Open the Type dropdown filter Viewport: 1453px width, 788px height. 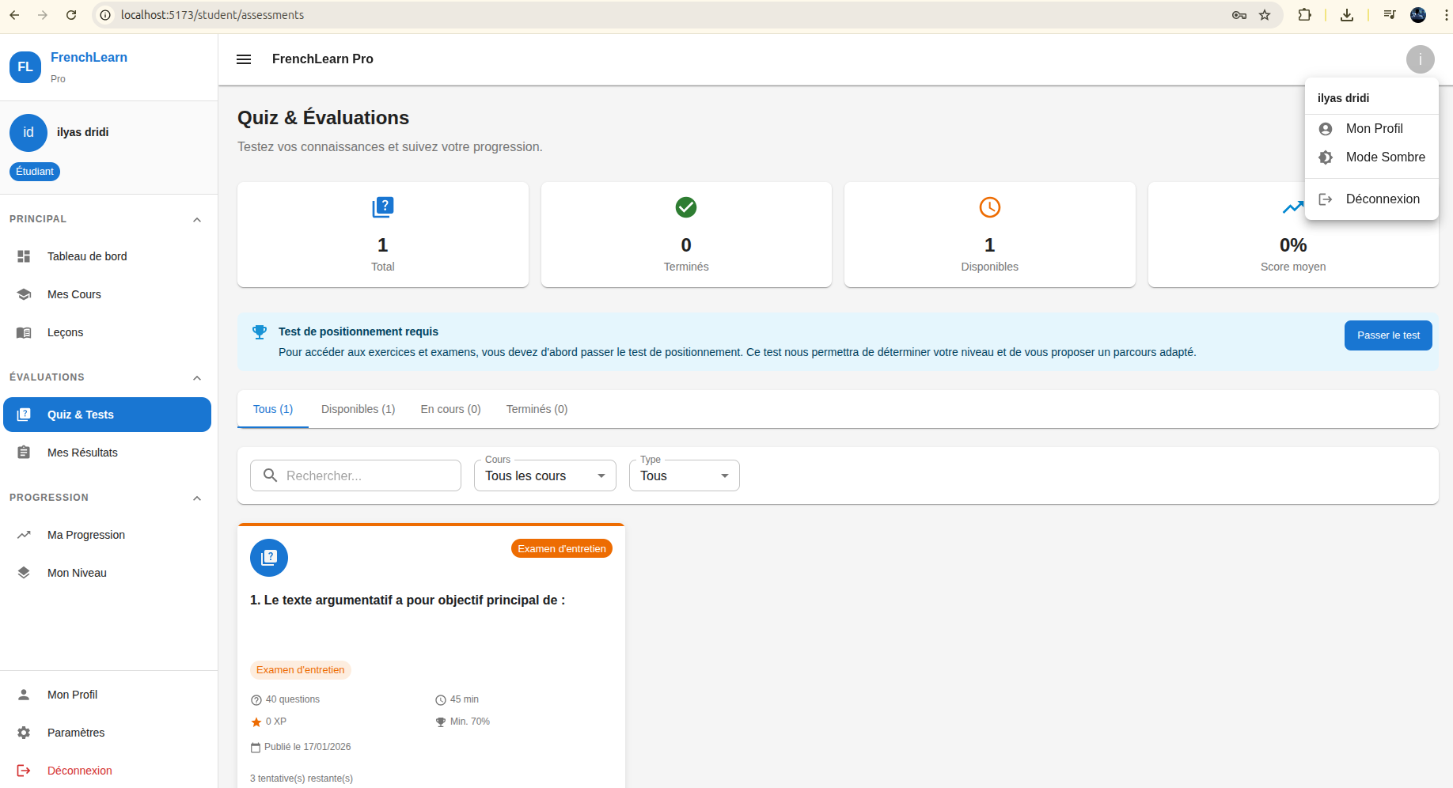click(x=684, y=475)
